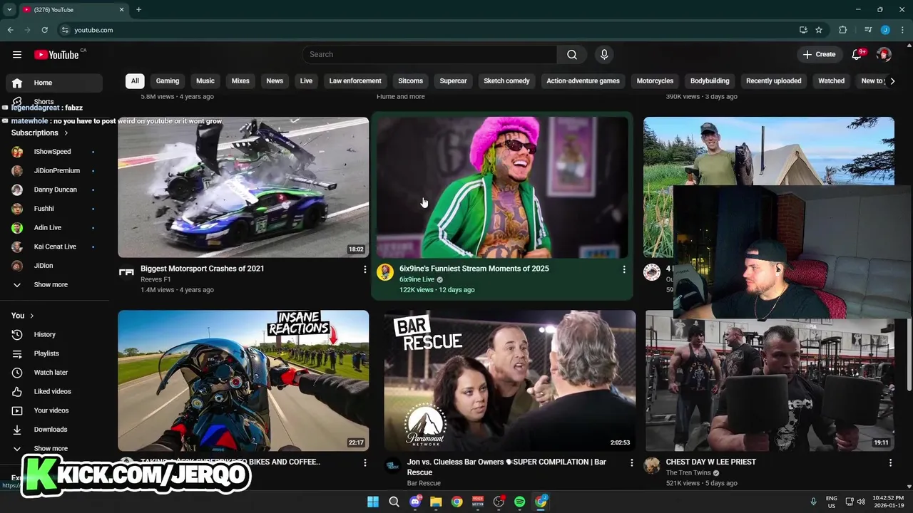Open Biggest Motorsport Crashes of 2021 thumbnail
913x513 pixels.
(243, 187)
